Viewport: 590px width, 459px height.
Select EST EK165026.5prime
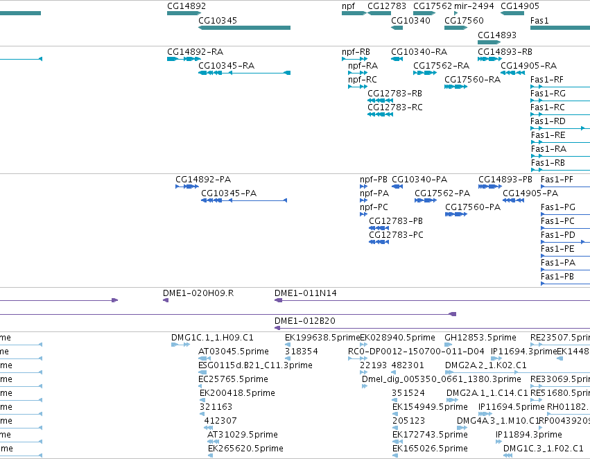(430, 449)
